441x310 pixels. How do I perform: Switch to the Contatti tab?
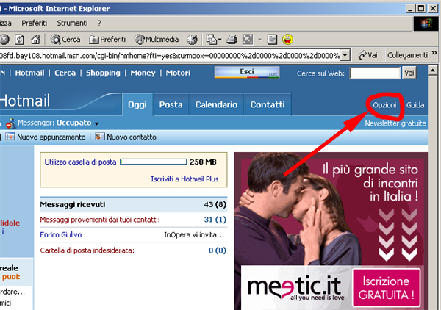click(268, 104)
